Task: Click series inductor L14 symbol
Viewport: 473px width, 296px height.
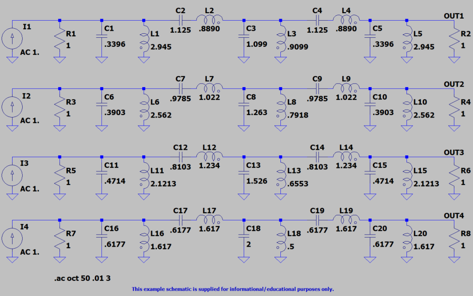Action: click(346, 156)
